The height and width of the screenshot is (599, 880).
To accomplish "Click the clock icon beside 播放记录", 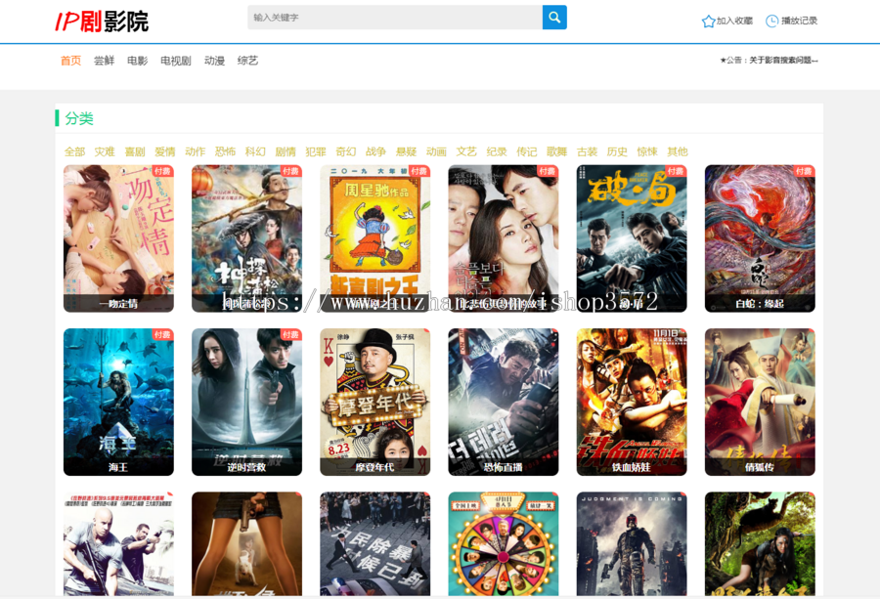I will click(x=772, y=21).
